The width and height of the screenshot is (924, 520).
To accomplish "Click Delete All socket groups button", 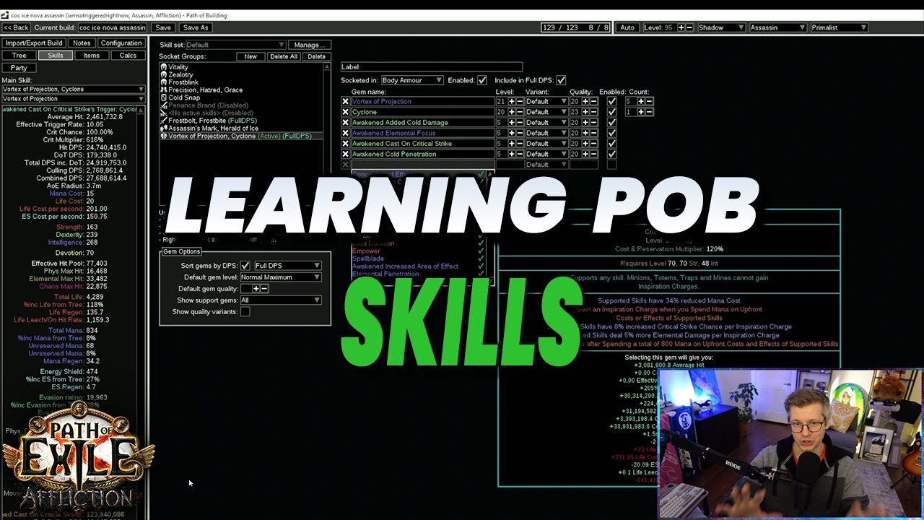I will coord(283,56).
